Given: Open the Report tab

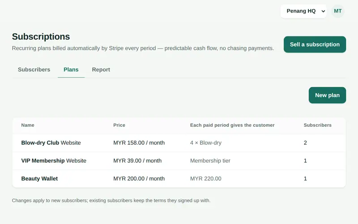Looking at the screenshot, I should pyautogui.click(x=101, y=69).
